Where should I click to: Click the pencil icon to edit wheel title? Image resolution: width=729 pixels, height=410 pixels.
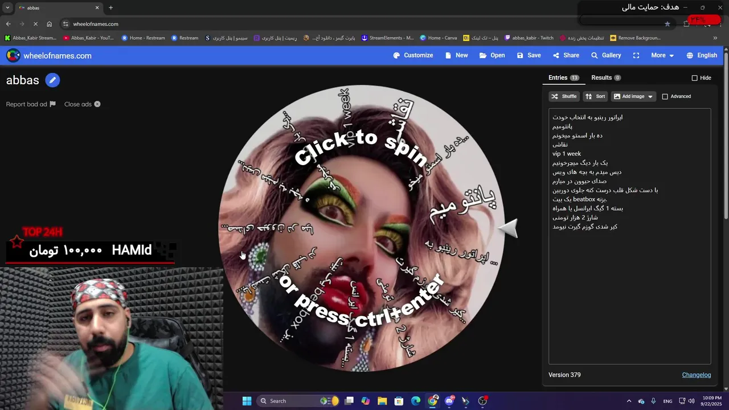coord(52,80)
